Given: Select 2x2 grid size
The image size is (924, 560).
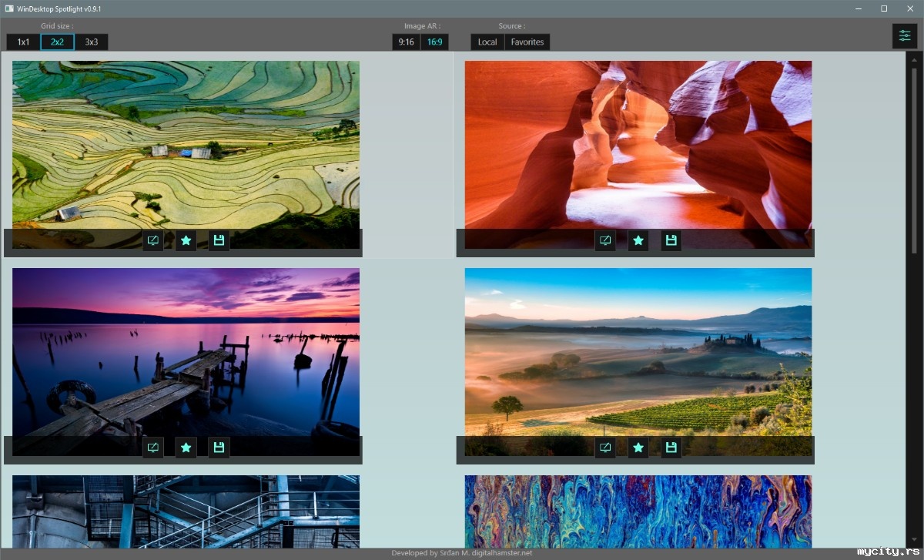Looking at the screenshot, I should pyautogui.click(x=57, y=42).
